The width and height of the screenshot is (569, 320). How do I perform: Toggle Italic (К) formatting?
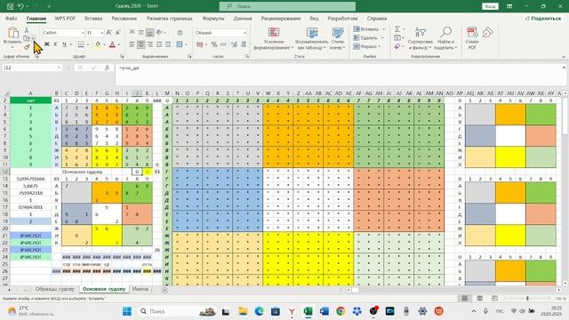(x=55, y=44)
